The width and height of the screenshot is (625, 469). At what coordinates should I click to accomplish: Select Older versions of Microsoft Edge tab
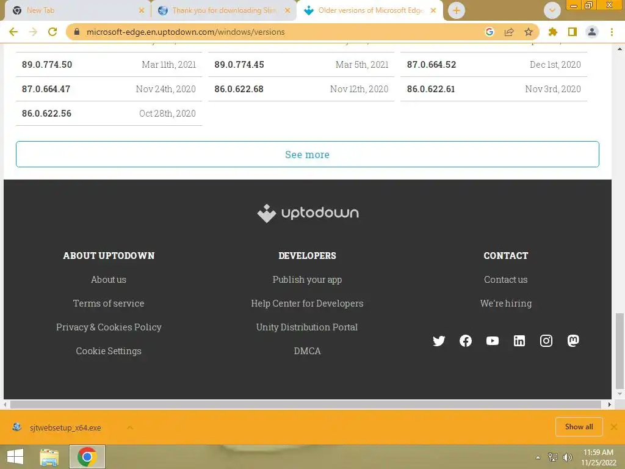[x=370, y=10]
